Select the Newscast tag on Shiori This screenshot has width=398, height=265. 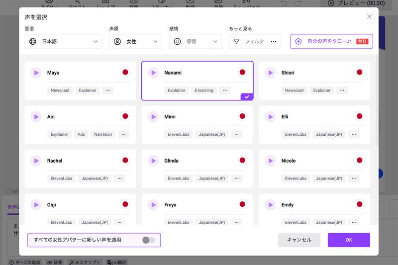(x=295, y=90)
